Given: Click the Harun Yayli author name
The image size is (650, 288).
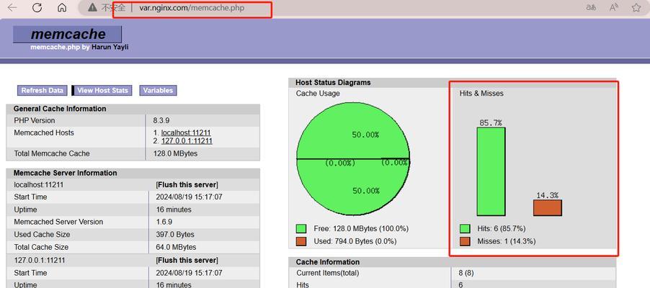Looking at the screenshot, I should 110,48.
